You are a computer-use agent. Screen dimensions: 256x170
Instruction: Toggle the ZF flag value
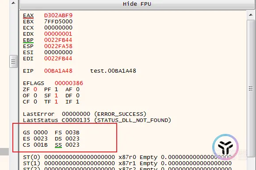pos(35,89)
